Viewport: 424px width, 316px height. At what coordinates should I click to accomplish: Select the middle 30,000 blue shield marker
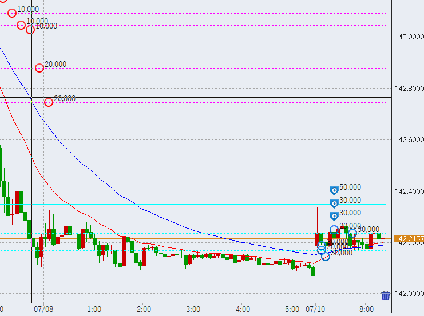334,203
